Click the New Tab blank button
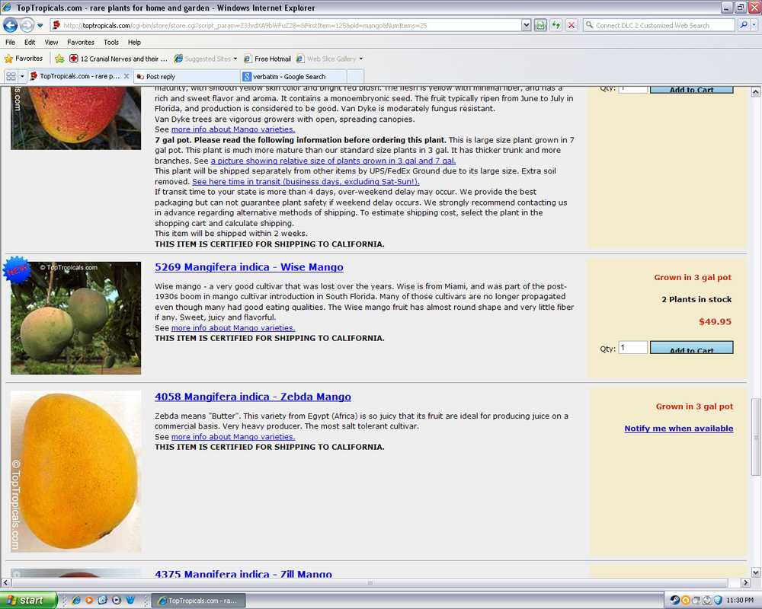Screen dimensions: 762x609 [355, 76]
